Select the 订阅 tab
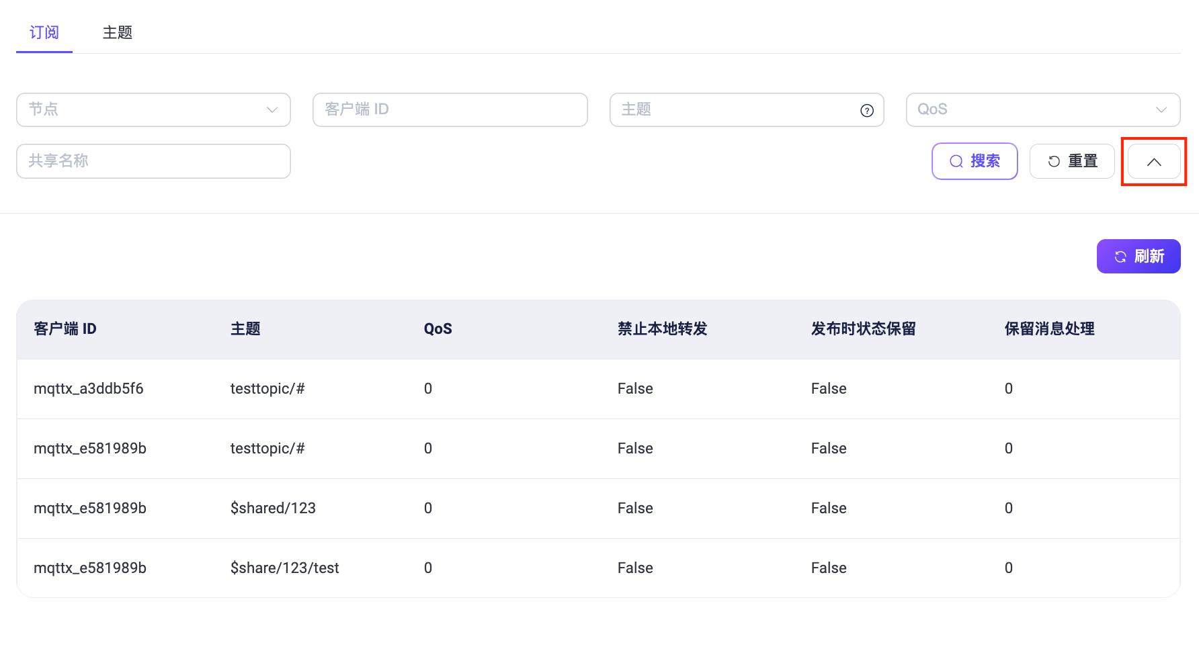Viewport: 1199px width, 657px height. click(x=44, y=32)
